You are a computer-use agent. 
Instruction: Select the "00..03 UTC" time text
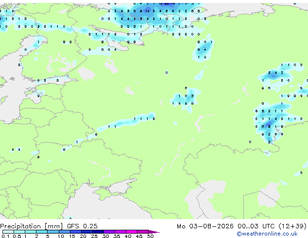(256, 226)
